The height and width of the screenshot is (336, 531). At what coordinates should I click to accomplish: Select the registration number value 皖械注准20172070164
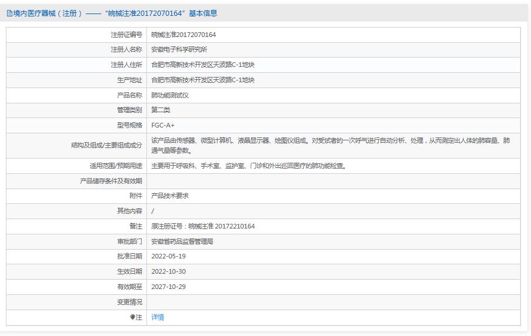point(183,35)
